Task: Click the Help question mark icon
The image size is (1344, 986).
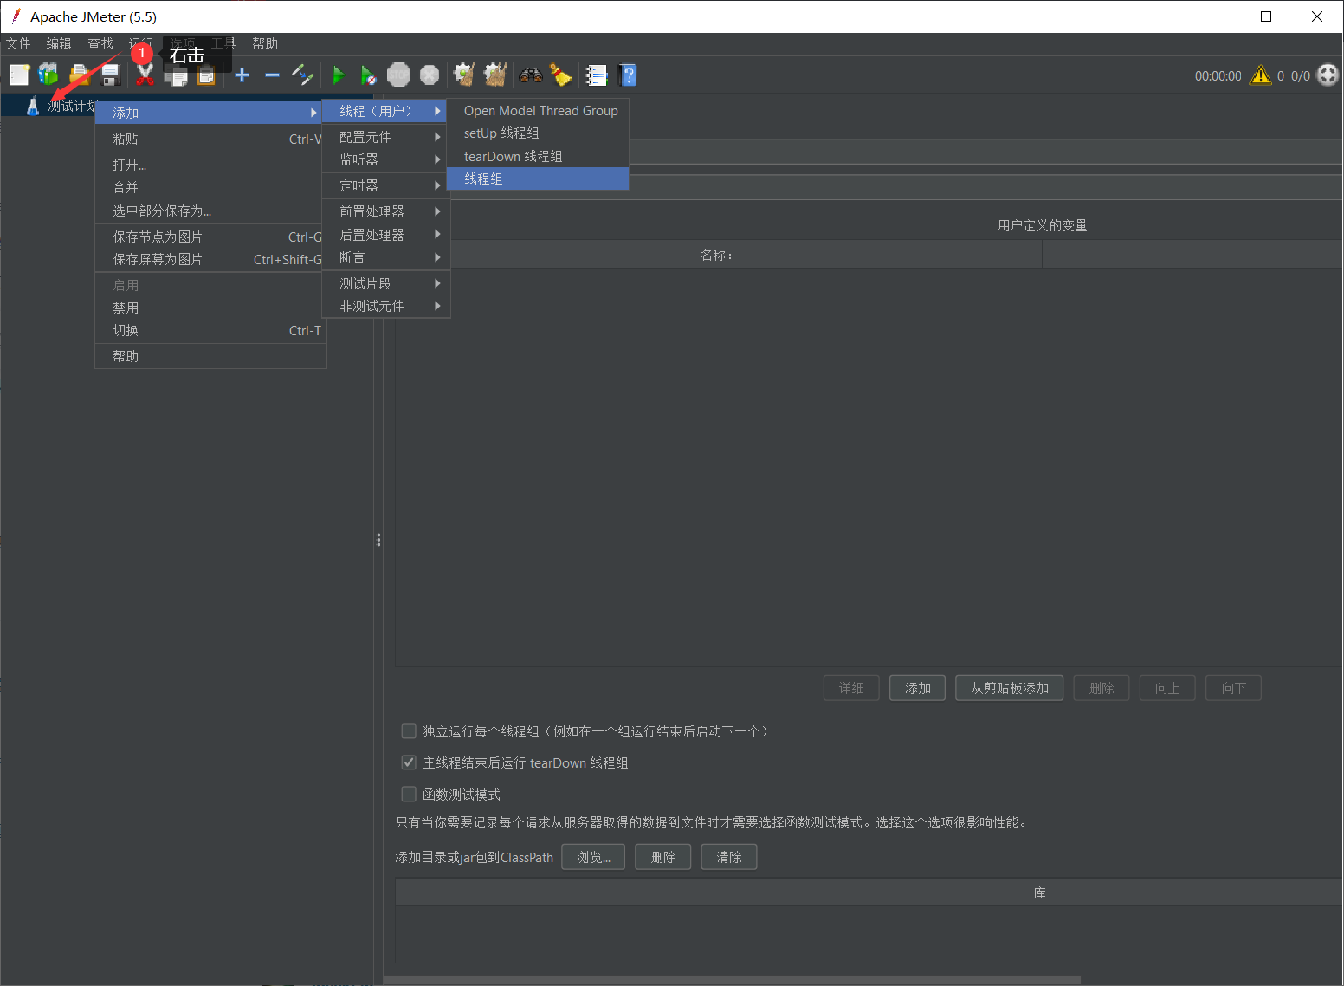Action: tap(628, 75)
